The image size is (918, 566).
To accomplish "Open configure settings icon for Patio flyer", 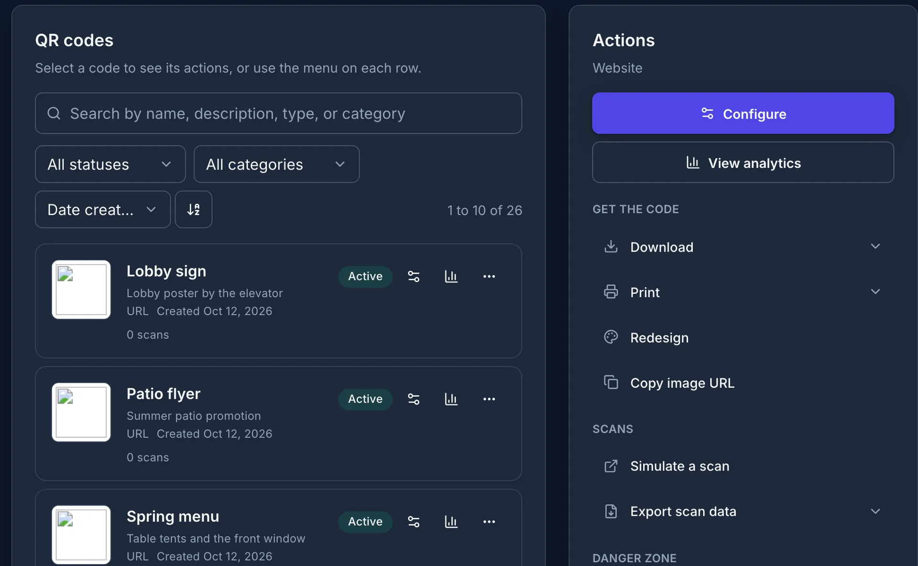I will click(414, 399).
